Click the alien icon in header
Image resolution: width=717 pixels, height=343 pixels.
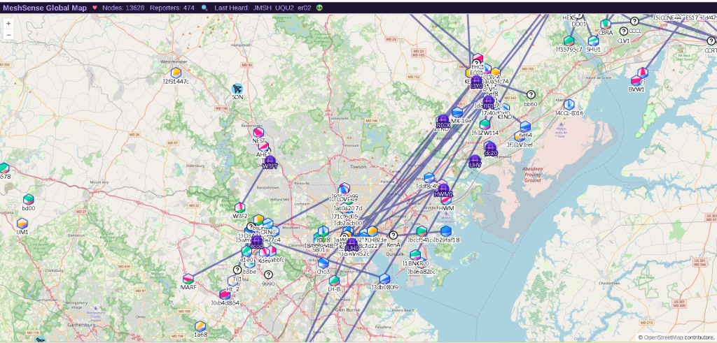[x=319, y=8]
